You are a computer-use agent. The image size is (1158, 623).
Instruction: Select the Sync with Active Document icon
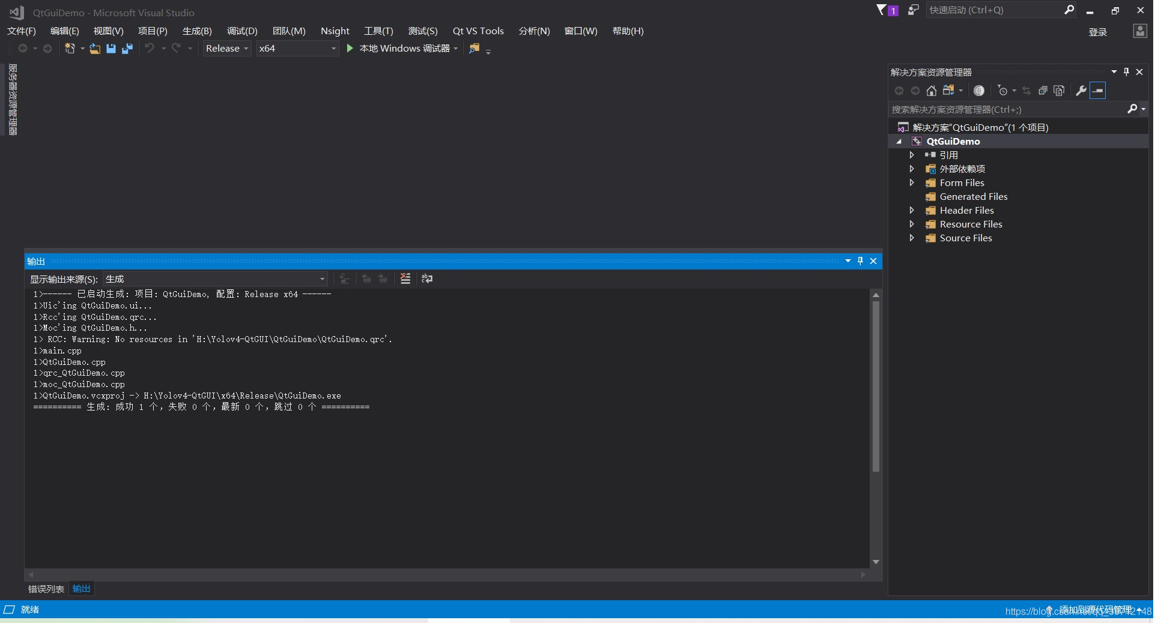(1027, 91)
